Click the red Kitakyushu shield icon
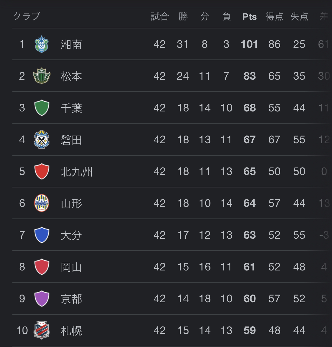The image size is (332, 347). click(42, 171)
